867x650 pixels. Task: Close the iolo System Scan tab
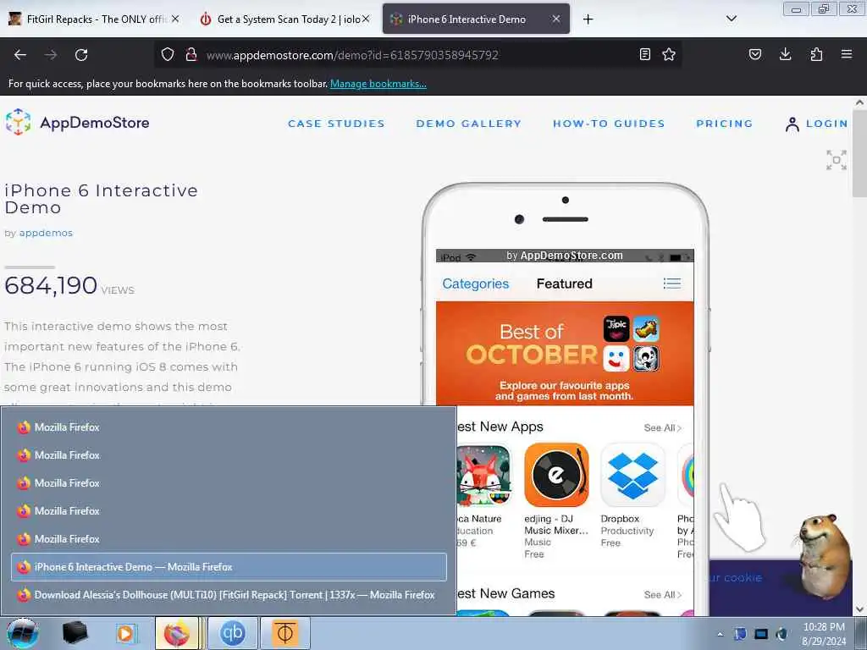point(366,19)
